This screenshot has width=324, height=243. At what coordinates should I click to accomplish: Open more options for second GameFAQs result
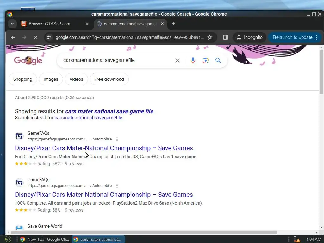click(x=117, y=186)
